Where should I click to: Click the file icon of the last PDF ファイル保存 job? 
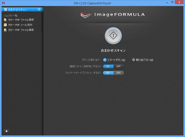click(5, 30)
